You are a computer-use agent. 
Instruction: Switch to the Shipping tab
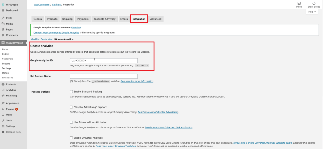point(68,19)
